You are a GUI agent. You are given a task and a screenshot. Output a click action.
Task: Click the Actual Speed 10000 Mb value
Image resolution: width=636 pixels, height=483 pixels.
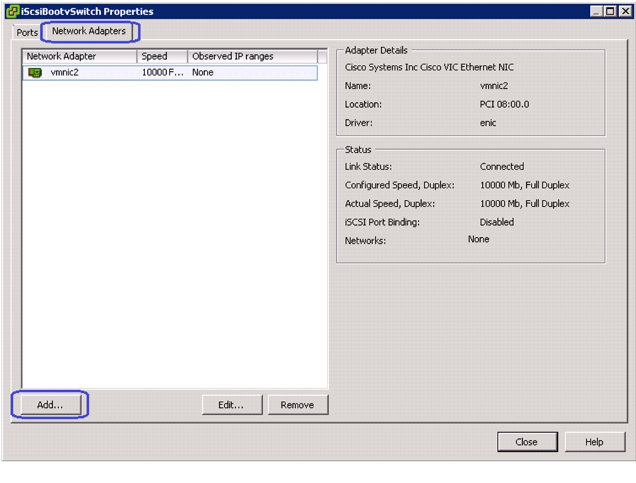[x=525, y=204]
